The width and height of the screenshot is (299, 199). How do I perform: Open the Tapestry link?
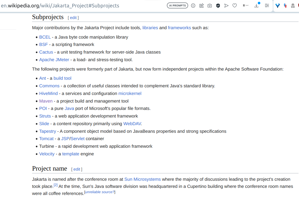coord(48,131)
